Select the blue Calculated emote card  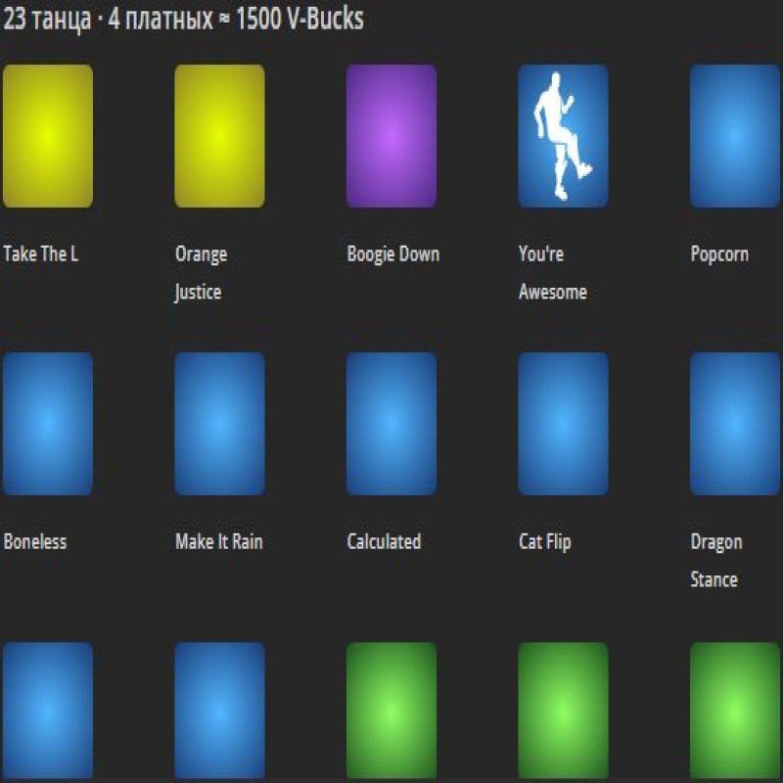click(391, 424)
